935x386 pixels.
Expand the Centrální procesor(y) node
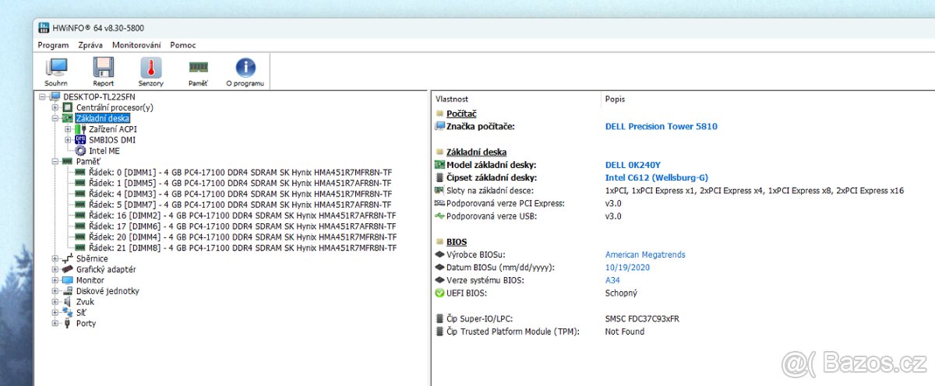coord(55,107)
